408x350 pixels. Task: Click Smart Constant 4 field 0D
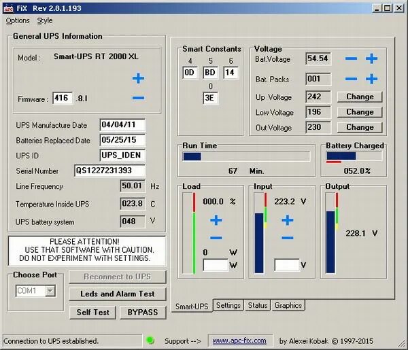coord(190,72)
